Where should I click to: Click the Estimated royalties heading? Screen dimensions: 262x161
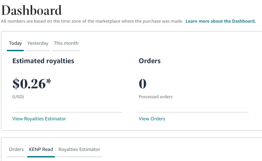pos(43,61)
